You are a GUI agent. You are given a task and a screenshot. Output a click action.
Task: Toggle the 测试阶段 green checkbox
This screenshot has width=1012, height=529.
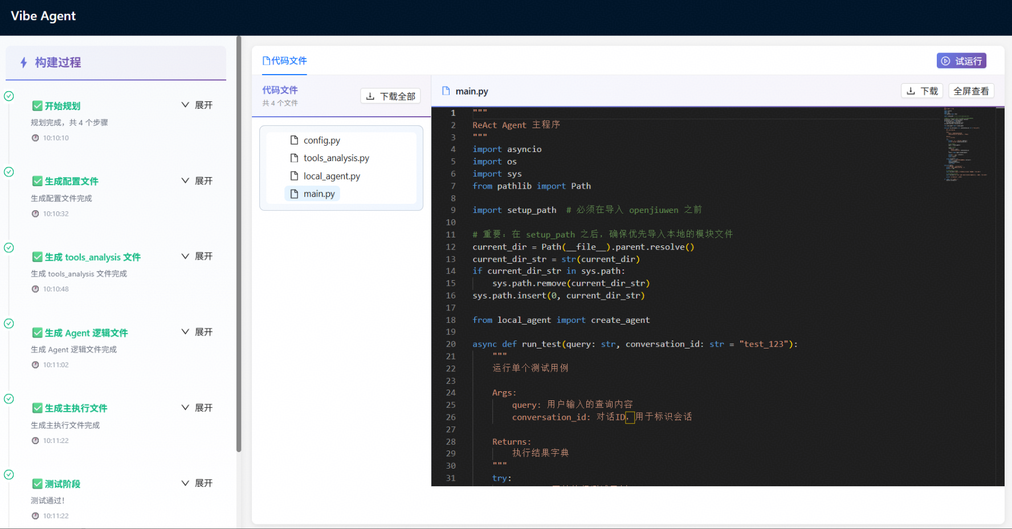[x=38, y=484]
